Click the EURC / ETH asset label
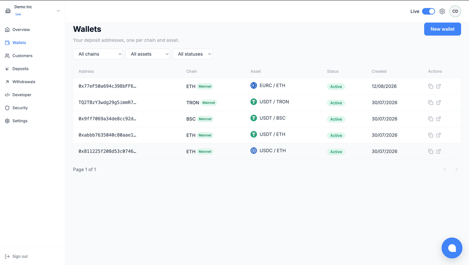The width and height of the screenshot is (469, 265). (272, 85)
